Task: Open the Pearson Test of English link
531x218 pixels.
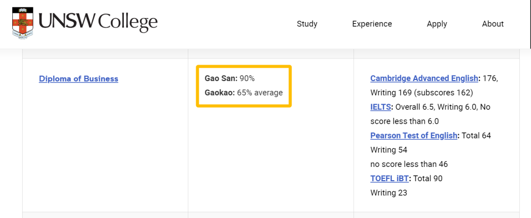Action: coord(414,136)
